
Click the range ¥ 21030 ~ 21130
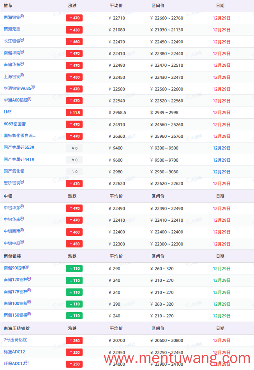click(167, 30)
